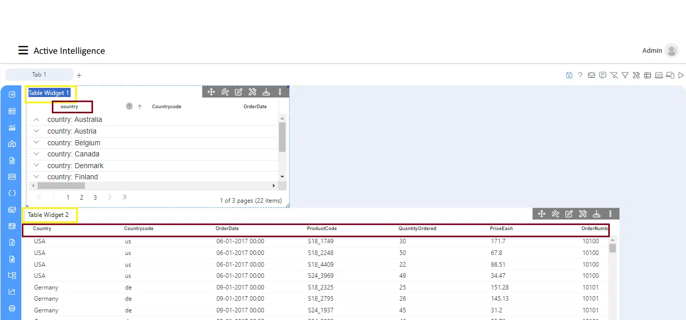Image resolution: width=686 pixels, height=320 pixels.
Task: Add a new tab with the plus icon
Action: (79, 75)
